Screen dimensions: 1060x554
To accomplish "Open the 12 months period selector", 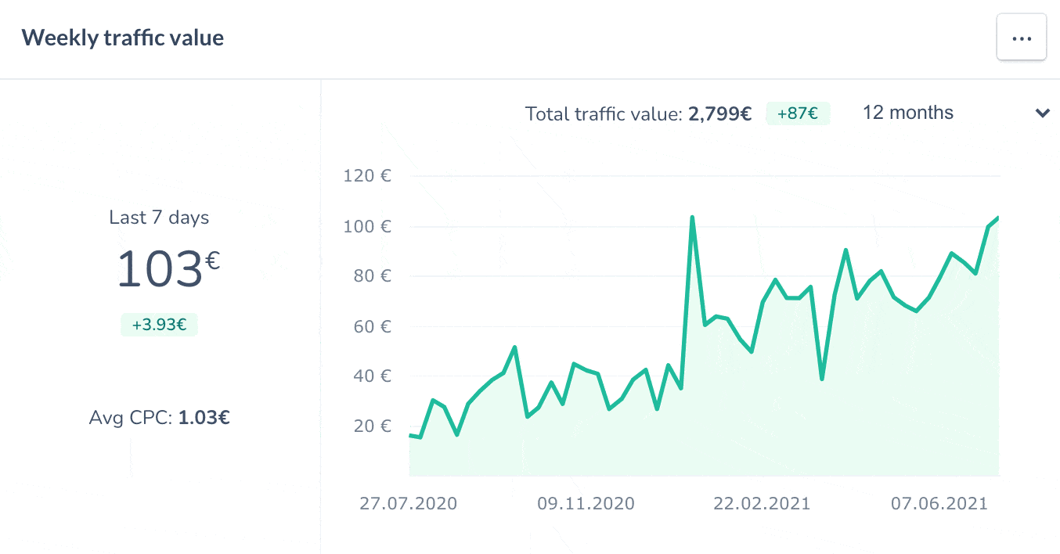I will tap(908, 113).
